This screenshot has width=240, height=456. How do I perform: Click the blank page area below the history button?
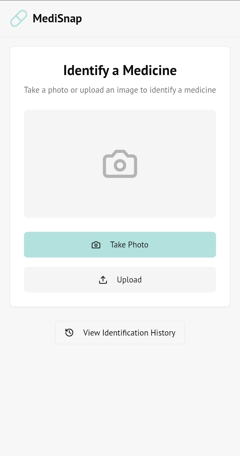tap(120, 400)
